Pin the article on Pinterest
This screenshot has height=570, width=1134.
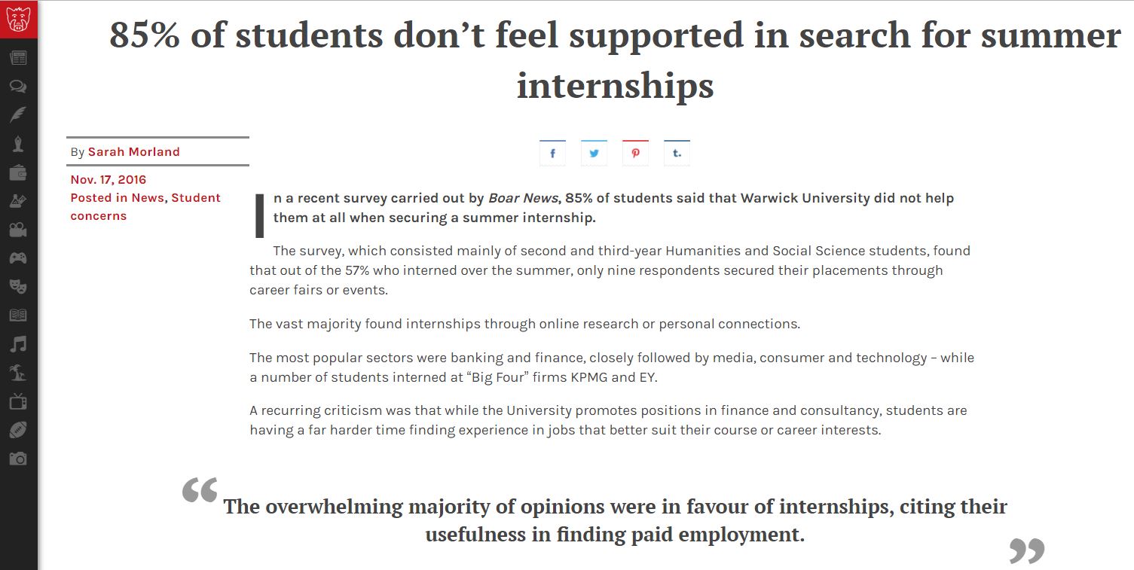click(x=635, y=153)
